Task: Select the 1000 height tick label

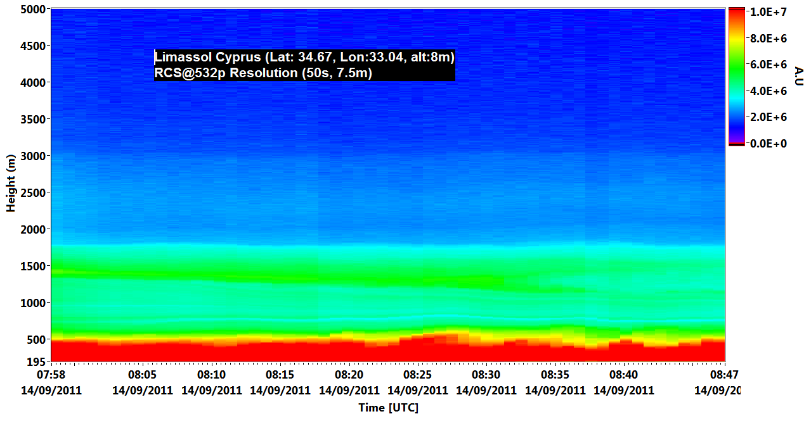Action: tap(32, 303)
